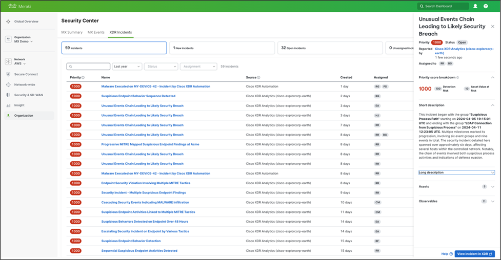Screen dimensions: 501x260
Task: Expand the Observables section
Action: (x=493, y=201)
